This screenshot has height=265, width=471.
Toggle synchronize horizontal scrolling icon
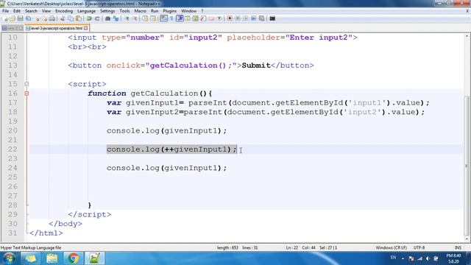[x=153, y=18]
